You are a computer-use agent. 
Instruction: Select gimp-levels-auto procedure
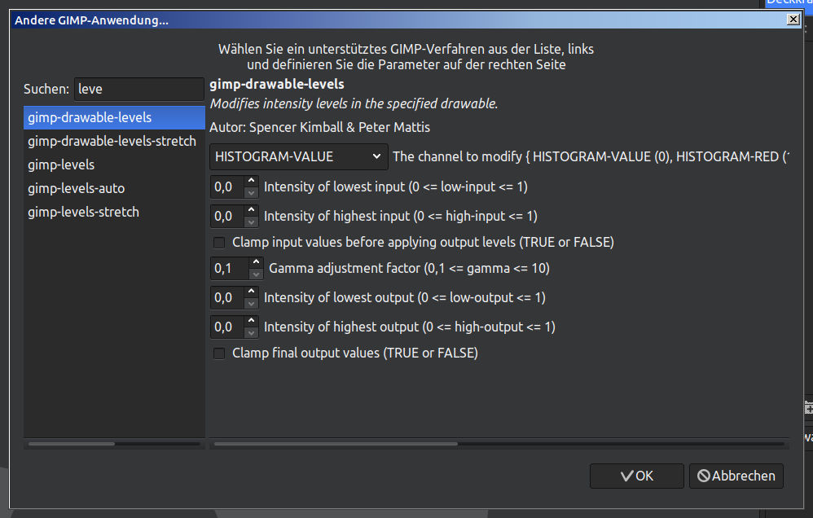(114, 188)
